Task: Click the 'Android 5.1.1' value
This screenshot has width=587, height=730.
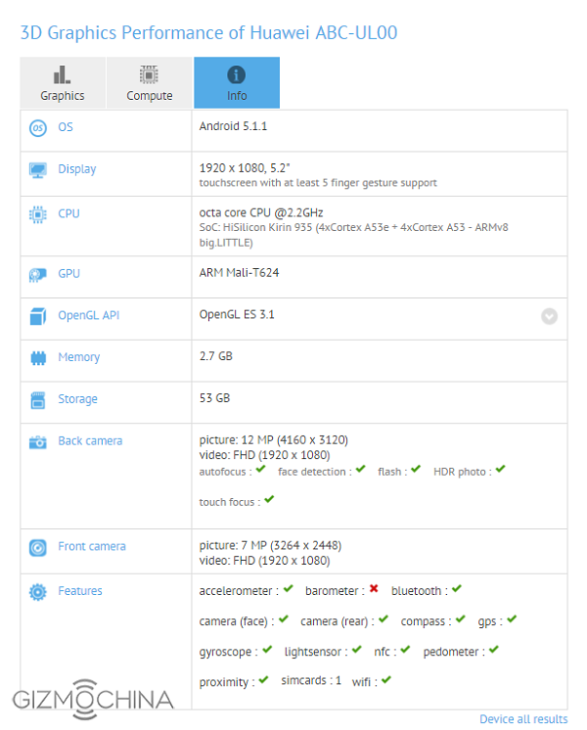Action: [233, 126]
